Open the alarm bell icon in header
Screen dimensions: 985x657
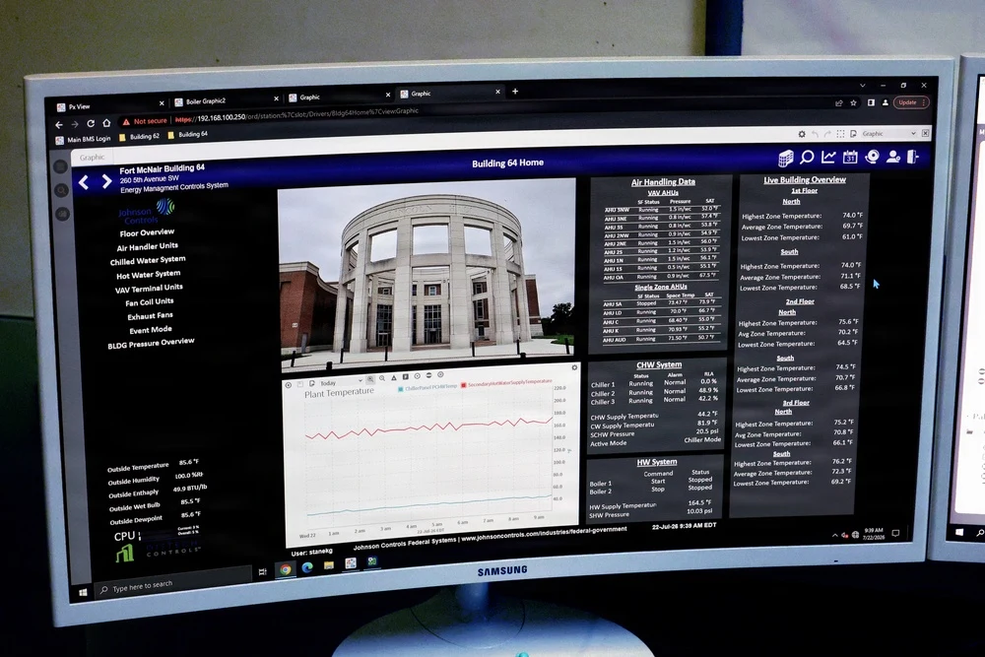pos(872,157)
